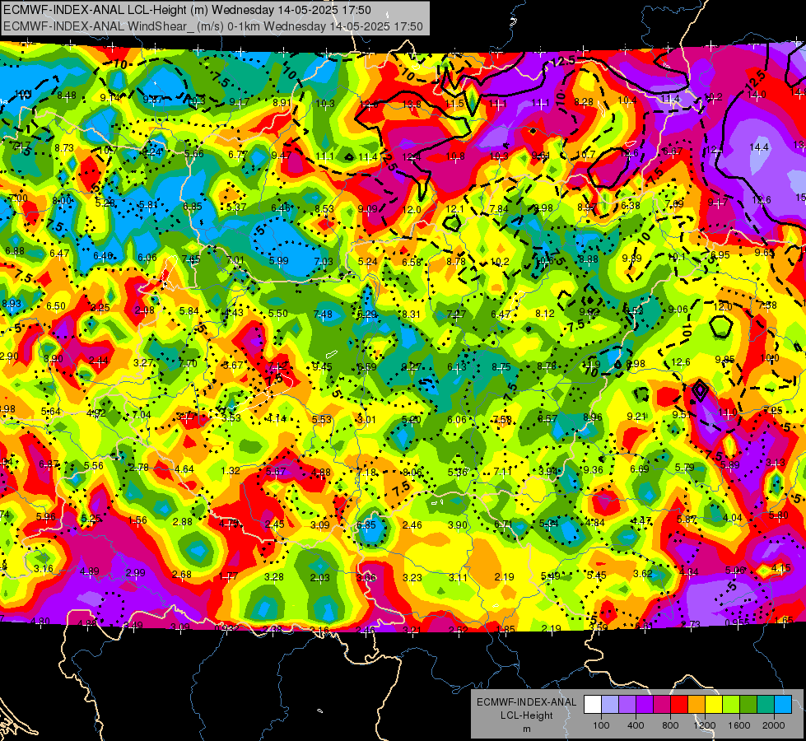Click the grid value 3.01

[x=366, y=420]
